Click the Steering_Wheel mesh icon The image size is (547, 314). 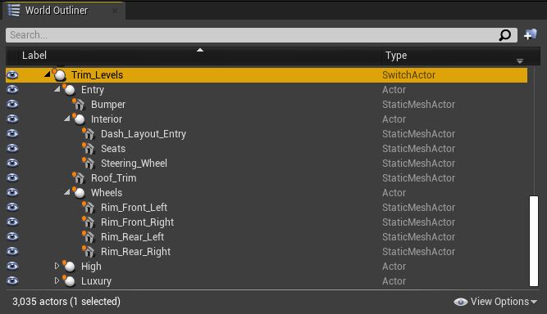[x=89, y=163]
